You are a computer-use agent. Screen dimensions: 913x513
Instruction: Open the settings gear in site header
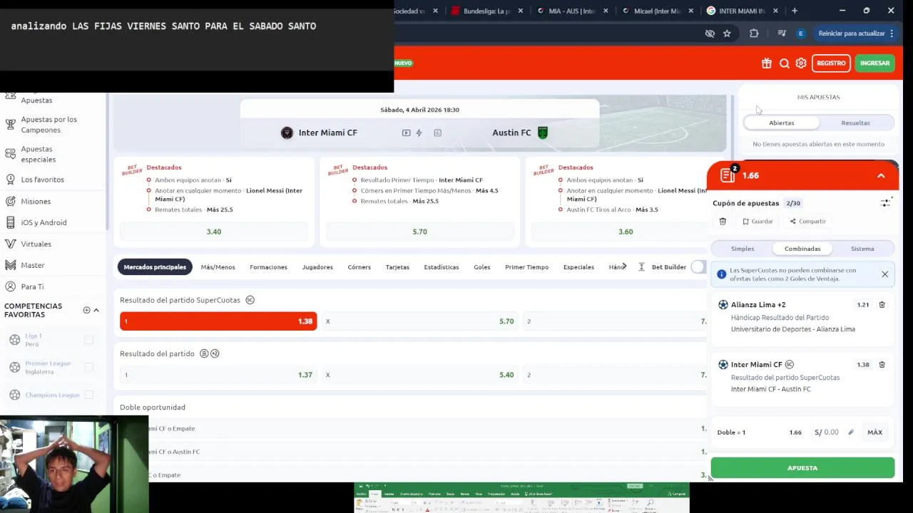pyautogui.click(x=801, y=63)
